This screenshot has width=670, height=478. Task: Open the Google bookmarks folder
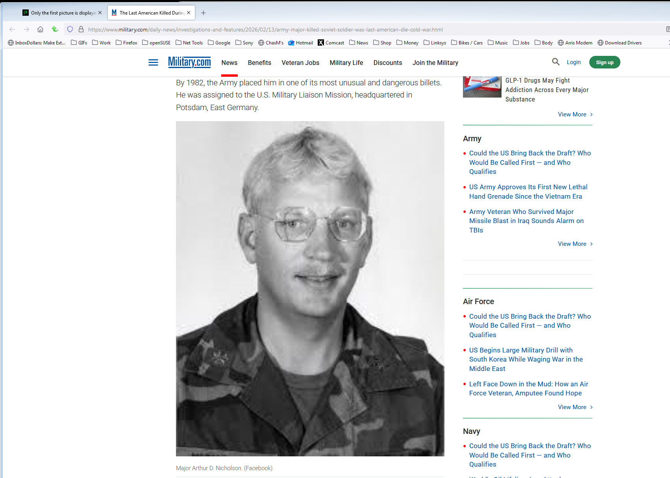pyautogui.click(x=219, y=43)
